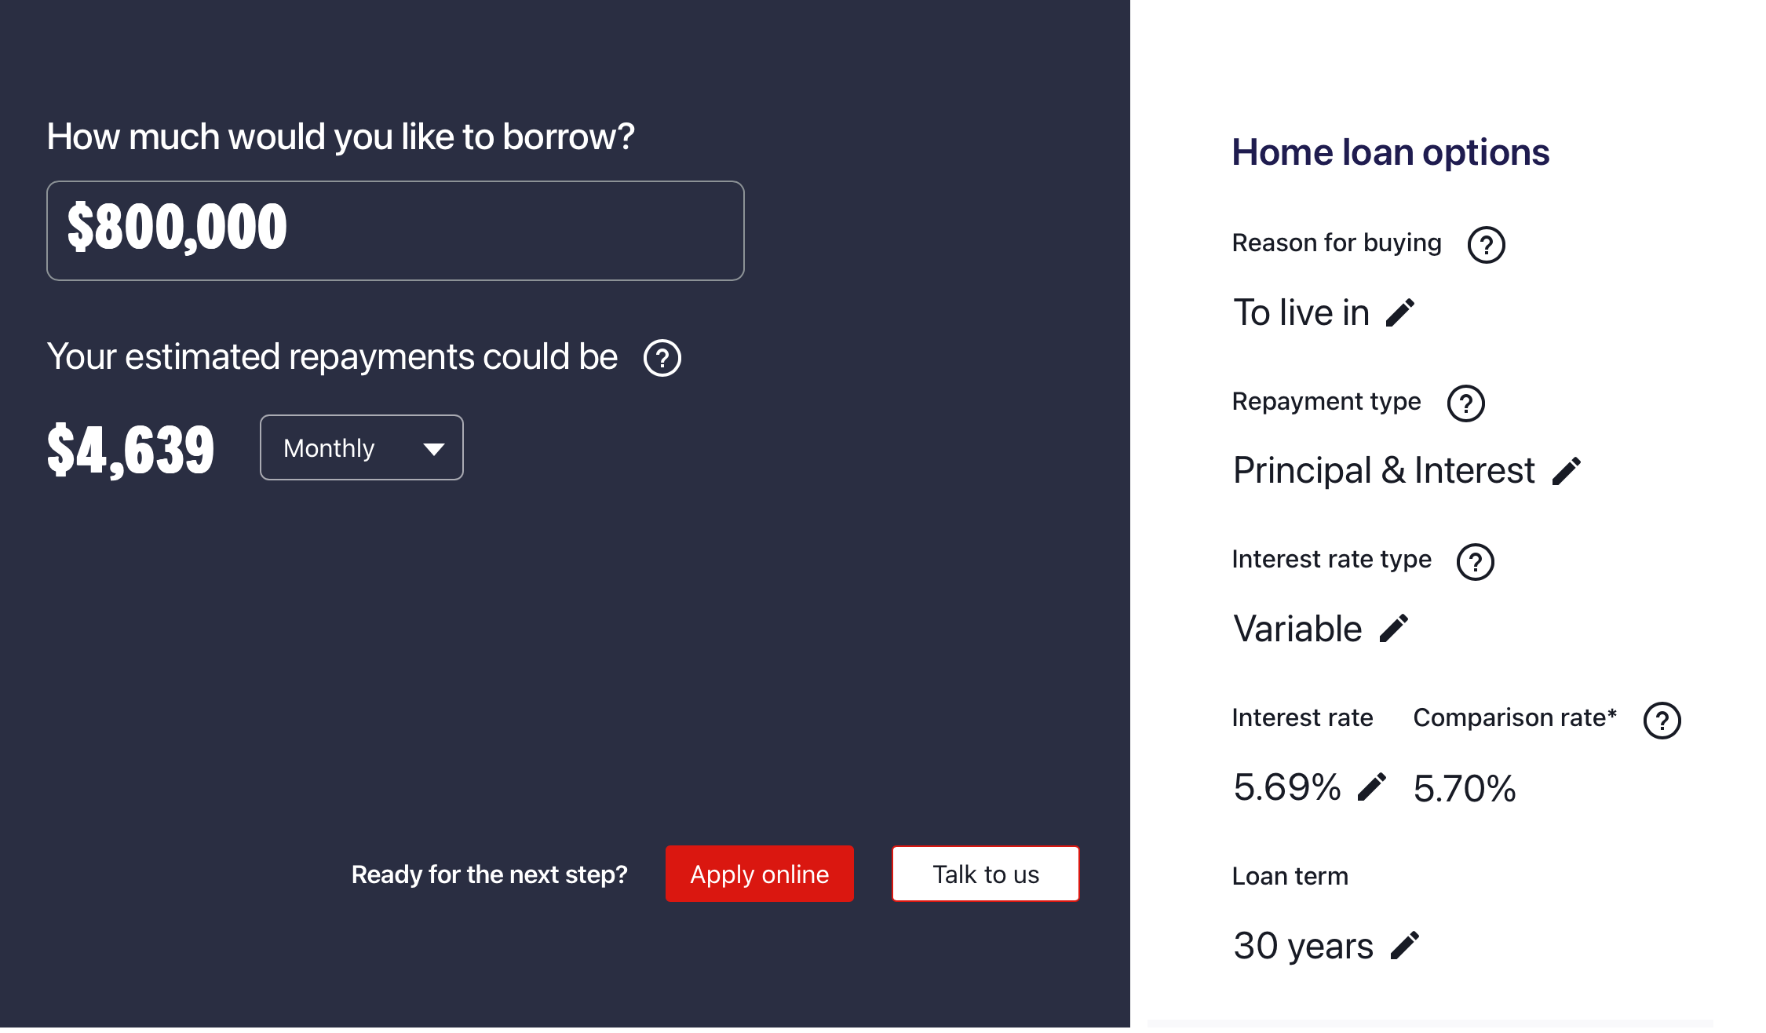This screenshot has height=1033, width=1766.
Task: Show help for estimated repayments
Action: point(662,358)
